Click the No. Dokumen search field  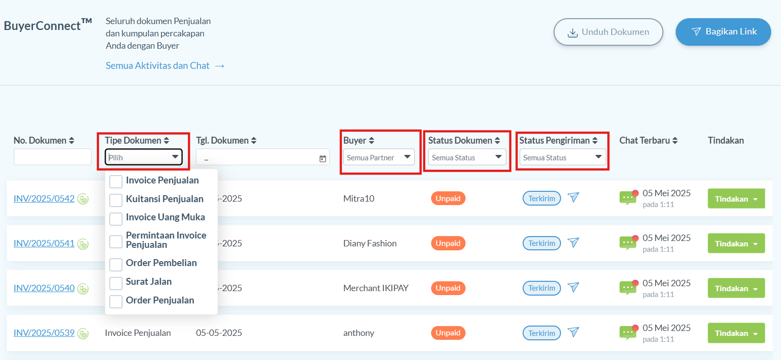pyautogui.click(x=53, y=157)
